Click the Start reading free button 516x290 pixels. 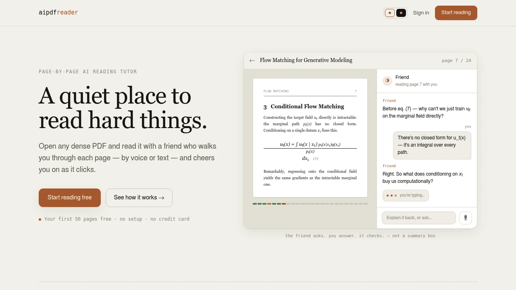click(70, 198)
